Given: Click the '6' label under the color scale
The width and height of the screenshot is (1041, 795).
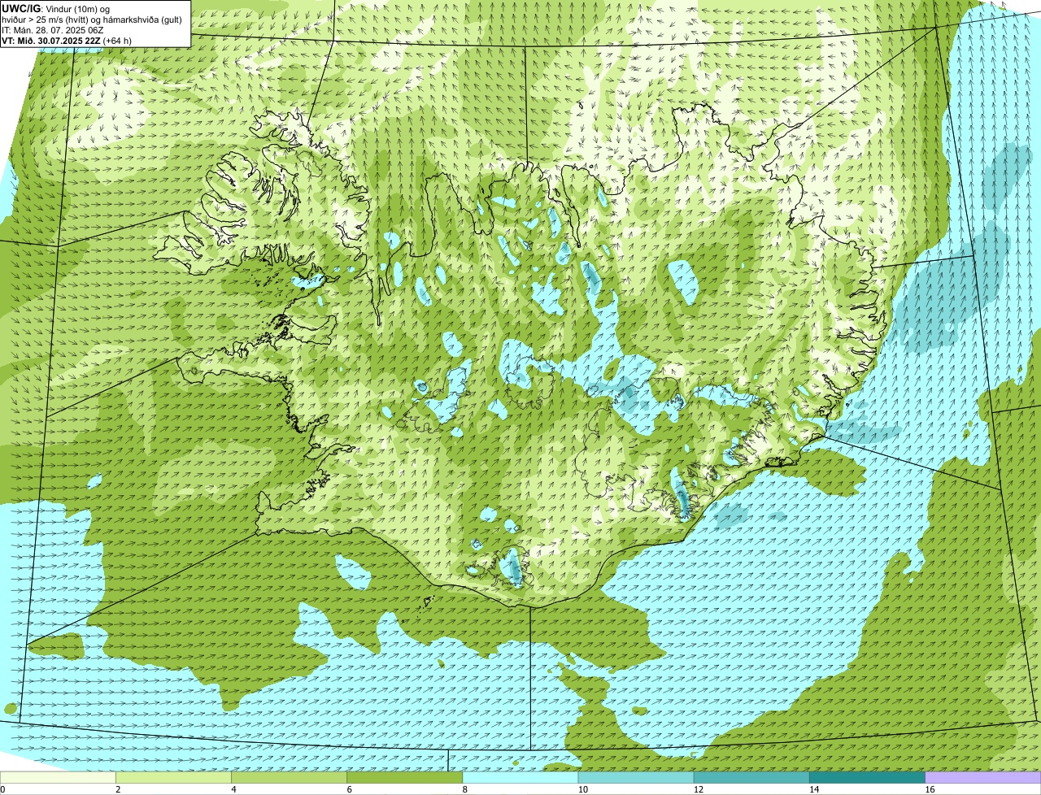Looking at the screenshot, I should 350,789.
